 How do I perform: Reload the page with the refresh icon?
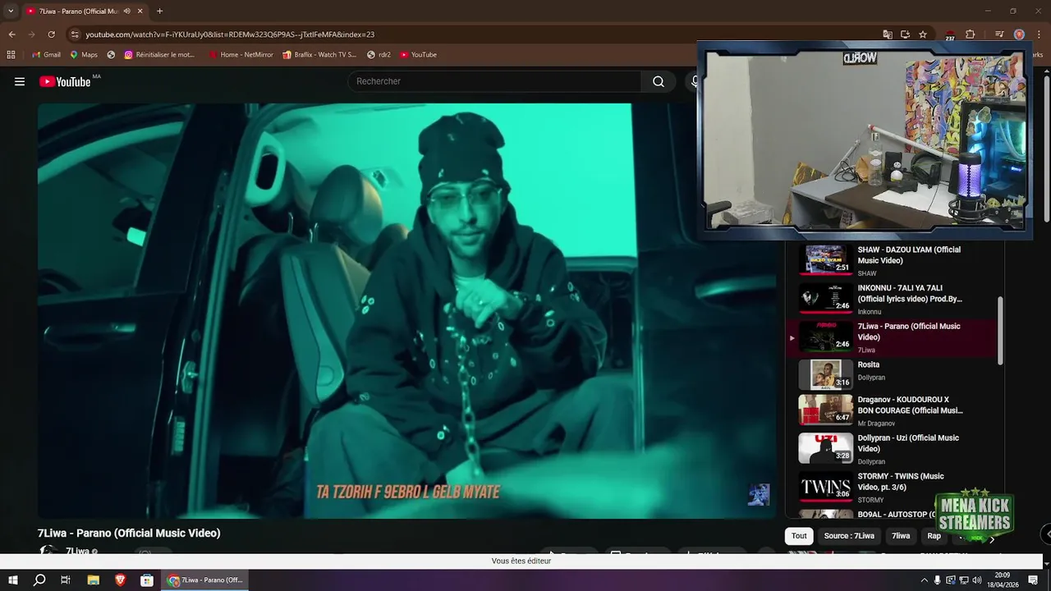click(51, 34)
